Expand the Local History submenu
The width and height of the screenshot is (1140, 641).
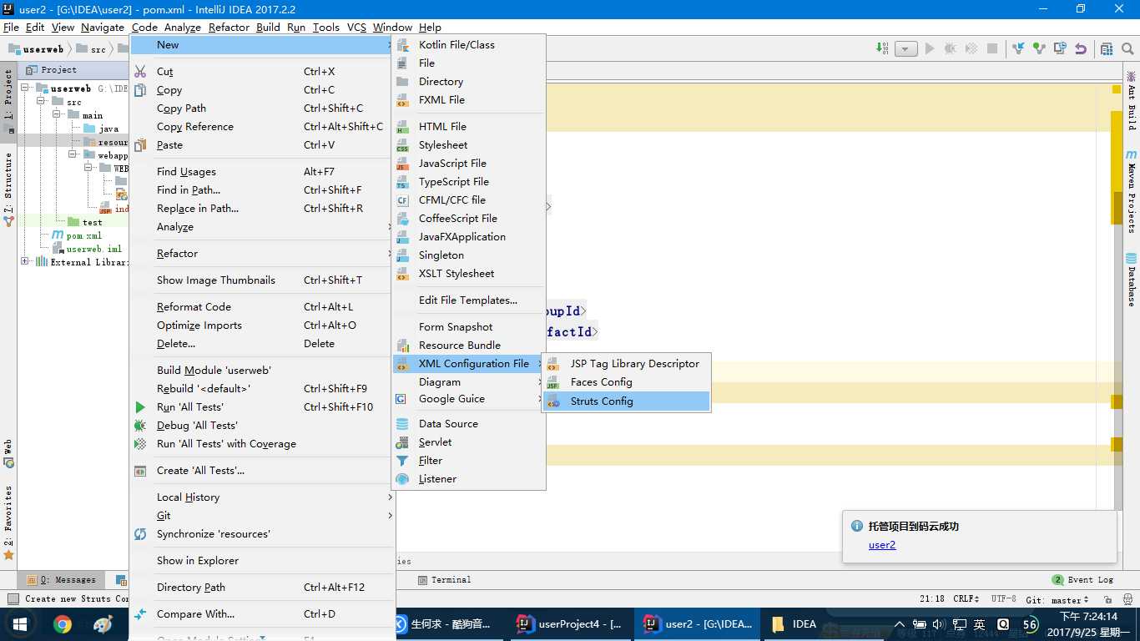pyautogui.click(x=262, y=497)
